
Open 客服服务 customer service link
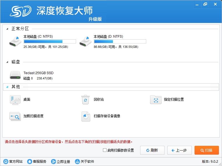37,162
